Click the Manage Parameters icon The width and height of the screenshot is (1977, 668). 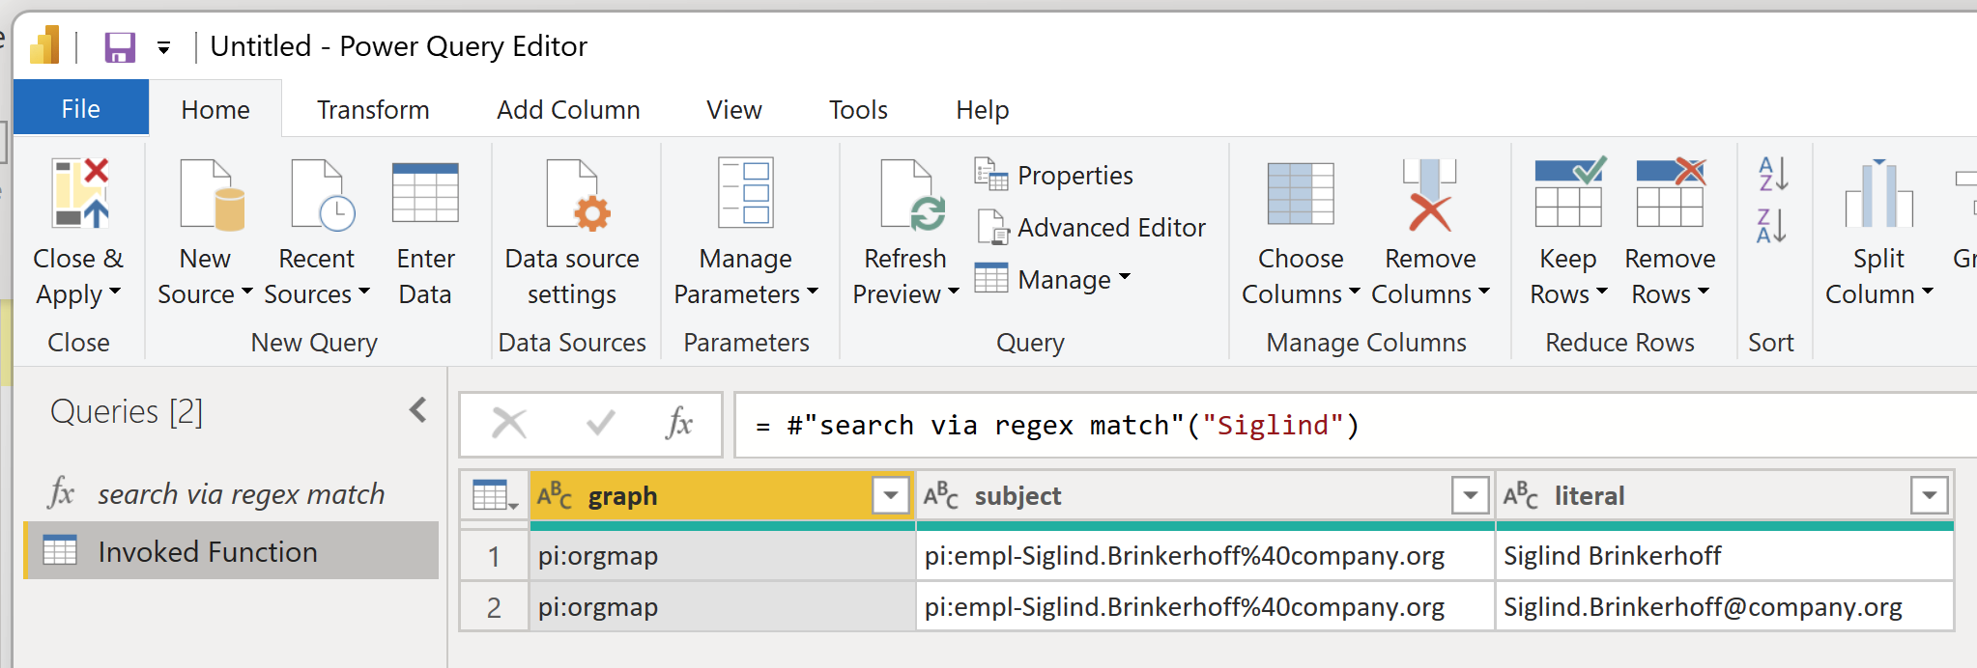(745, 192)
